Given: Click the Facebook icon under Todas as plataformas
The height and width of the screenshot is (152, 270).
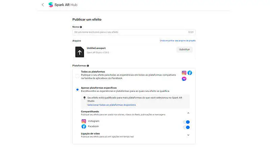Looking at the screenshot, I should tap(190, 73).
